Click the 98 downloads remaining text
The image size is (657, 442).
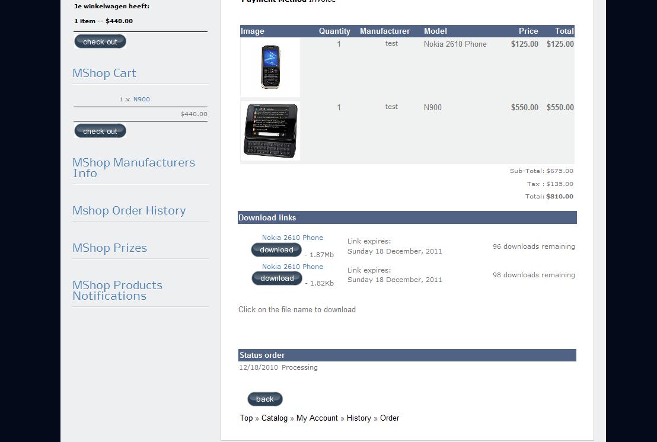[x=534, y=275]
